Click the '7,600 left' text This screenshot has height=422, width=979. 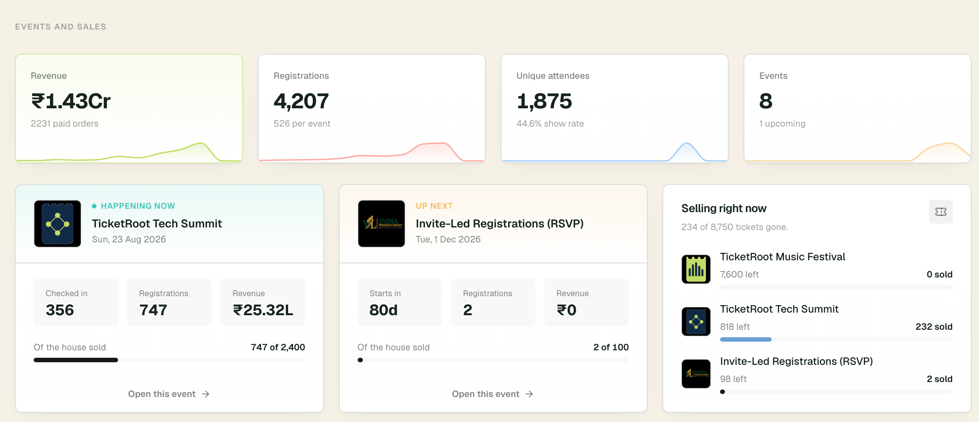[x=739, y=274]
